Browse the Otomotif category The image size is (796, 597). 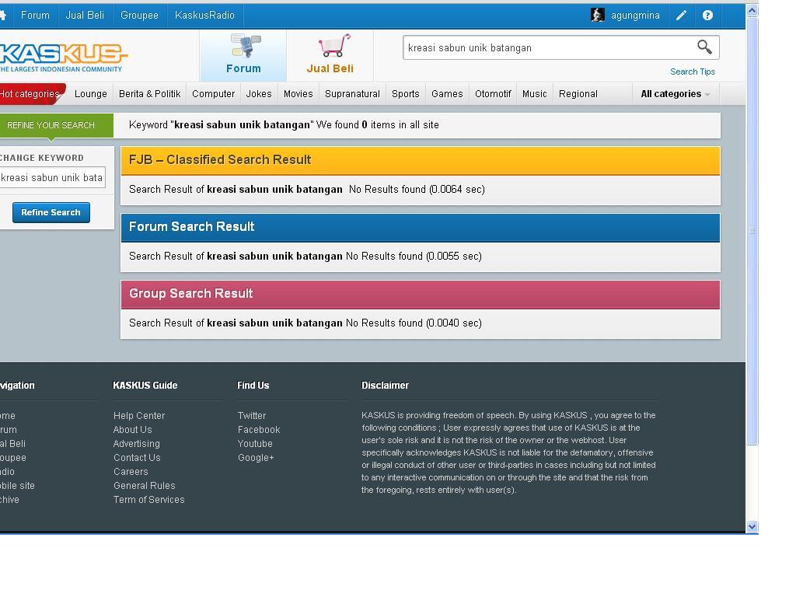pos(493,94)
